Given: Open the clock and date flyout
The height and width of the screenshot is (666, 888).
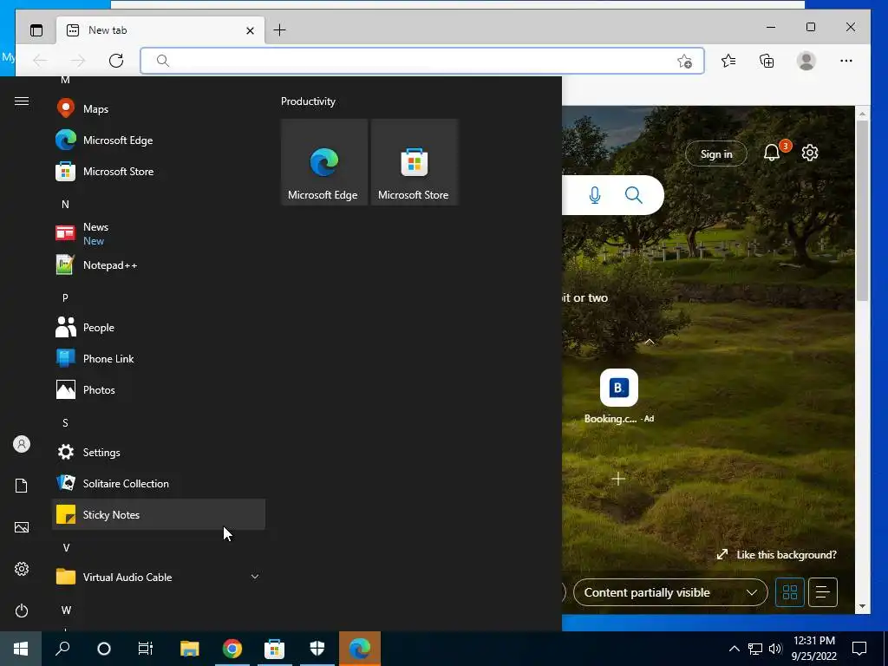Looking at the screenshot, I should click(x=813, y=649).
